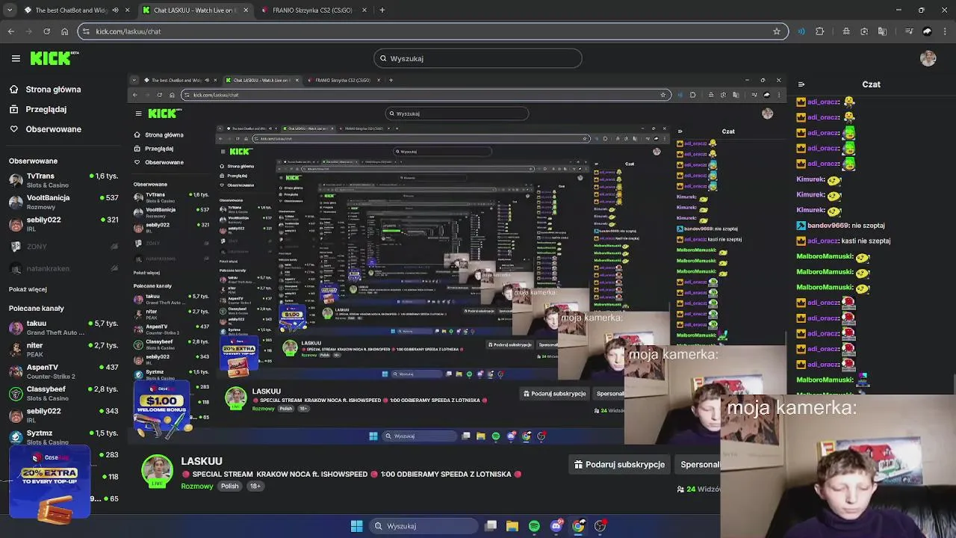Open Chrome media controls icon

pos(909,31)
